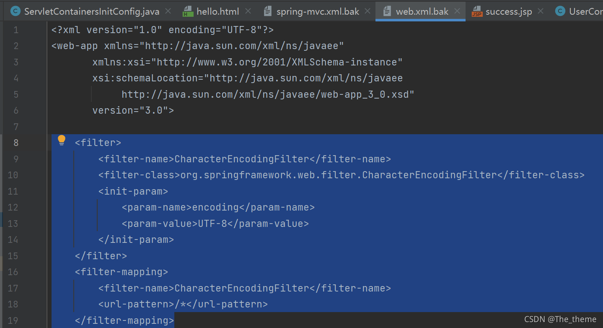Close the ServletContainersInitConfig.java tab
The image size is (603, 328).
pyautogui.click(x=168, y=11)
